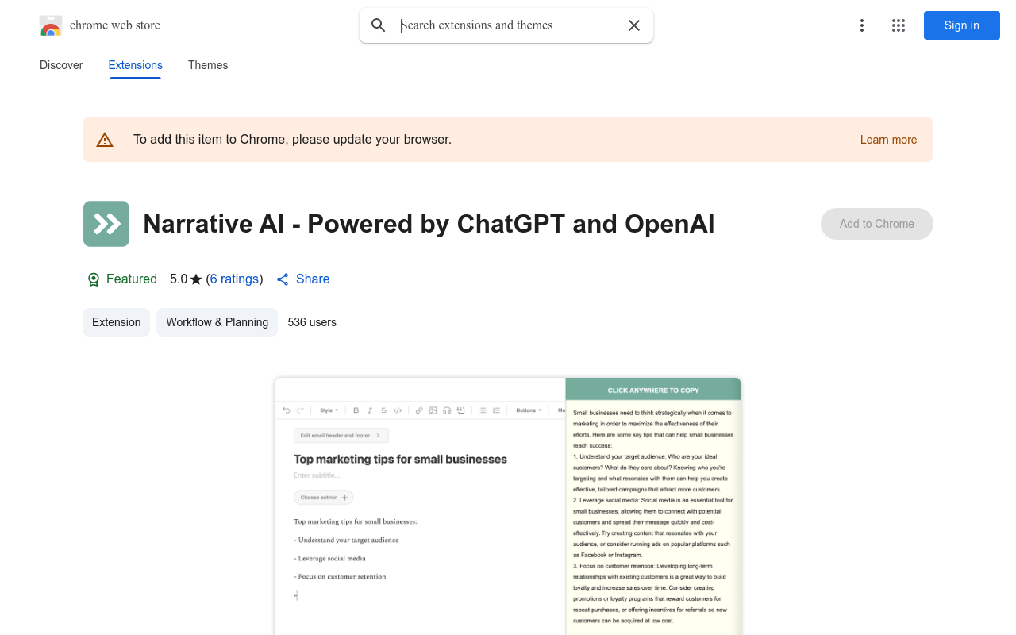The height and width of the screenshot is (635, 1016).
Task: Click the link icon in preview toolbar
Action: 419,410
